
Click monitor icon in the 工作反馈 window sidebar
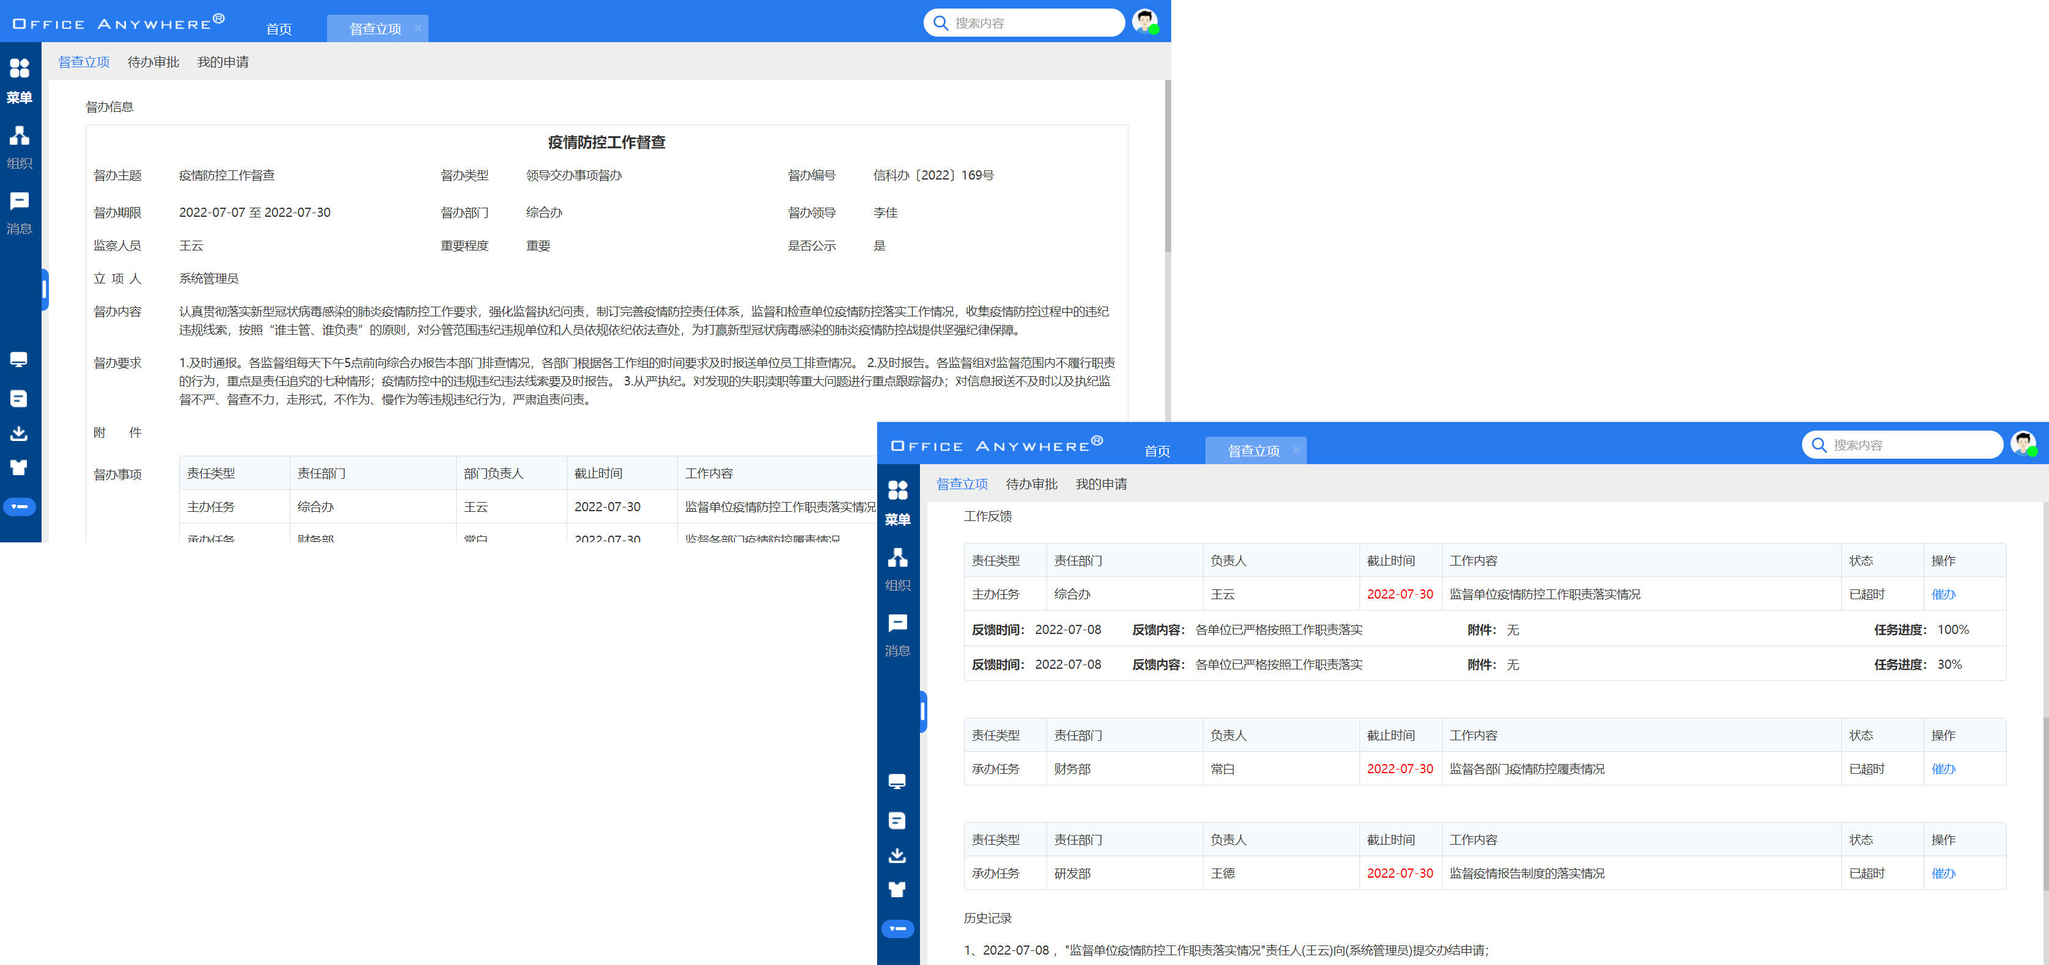tap(897, 781)
